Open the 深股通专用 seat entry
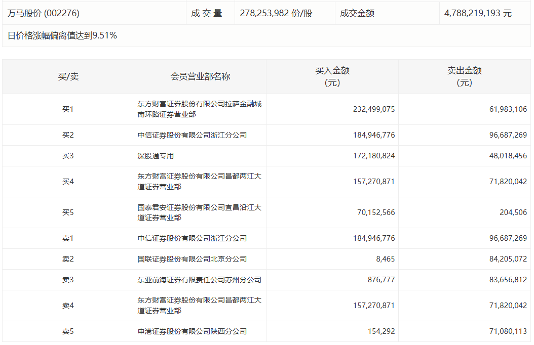Screen dimensions: 534x345 (156, 156)
